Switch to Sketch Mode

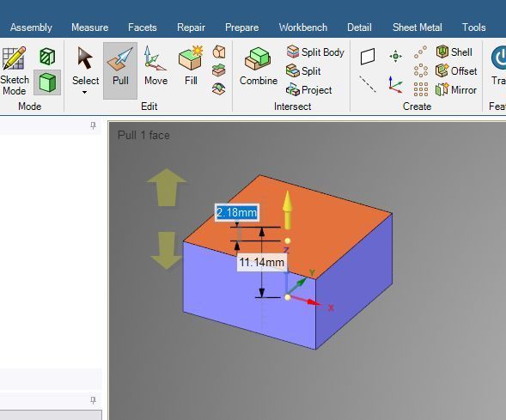[15, 71]
